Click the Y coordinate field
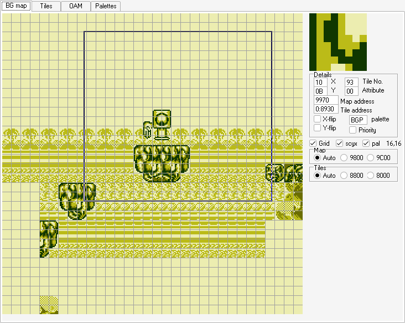 [x=320, y=91]
